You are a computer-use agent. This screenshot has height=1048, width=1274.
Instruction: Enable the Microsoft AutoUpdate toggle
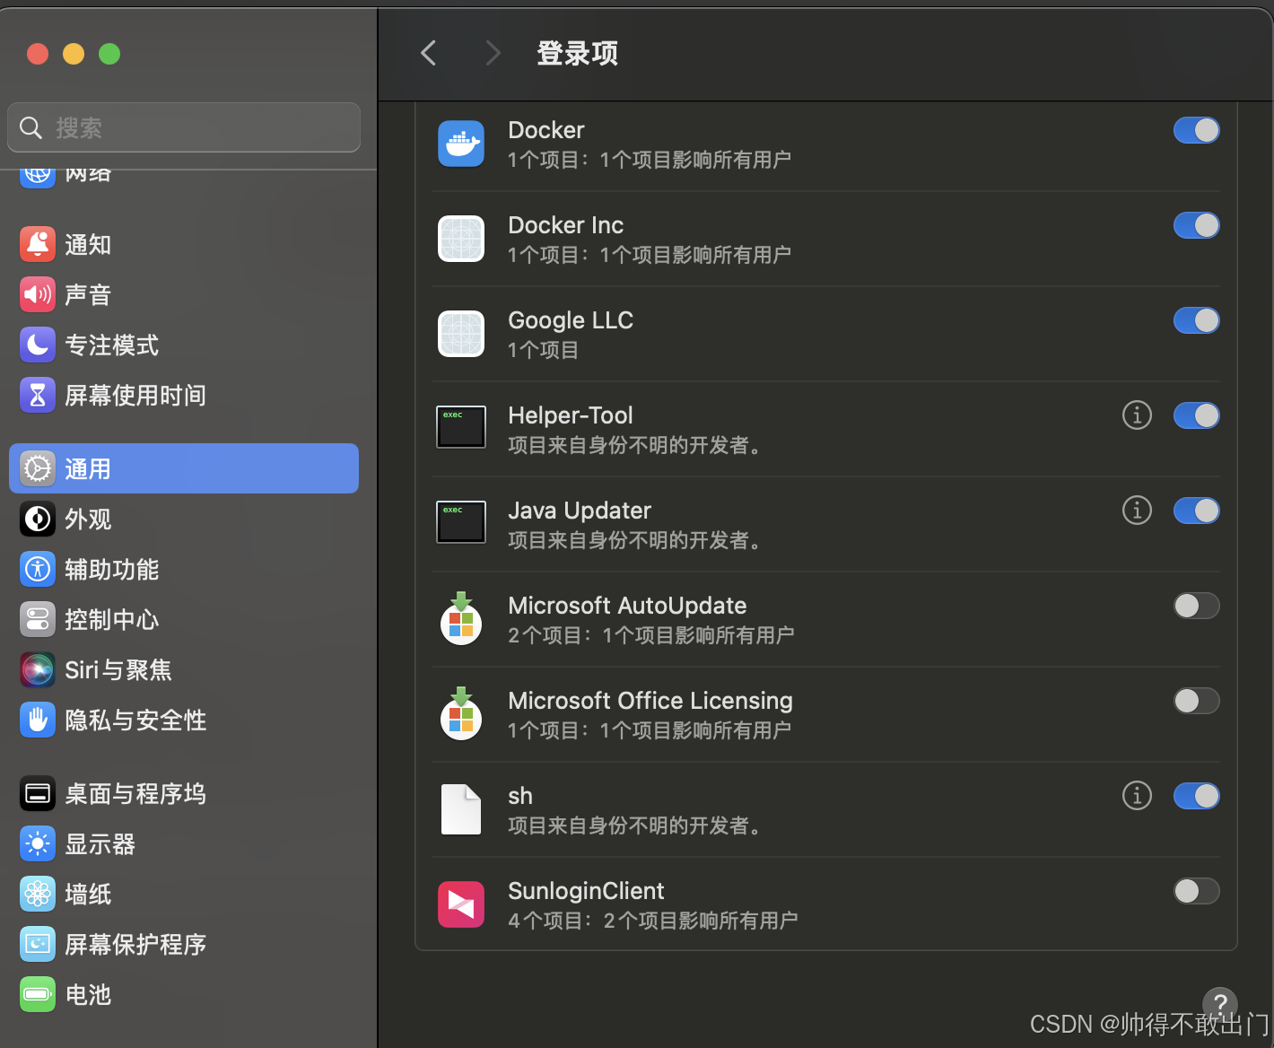coord(1197,606)
